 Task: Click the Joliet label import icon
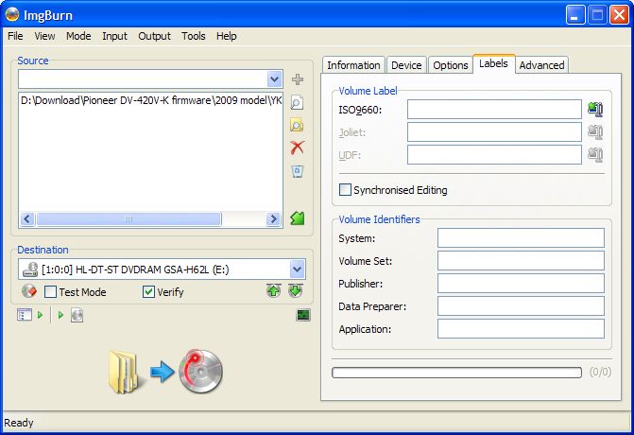coord(595,131)
